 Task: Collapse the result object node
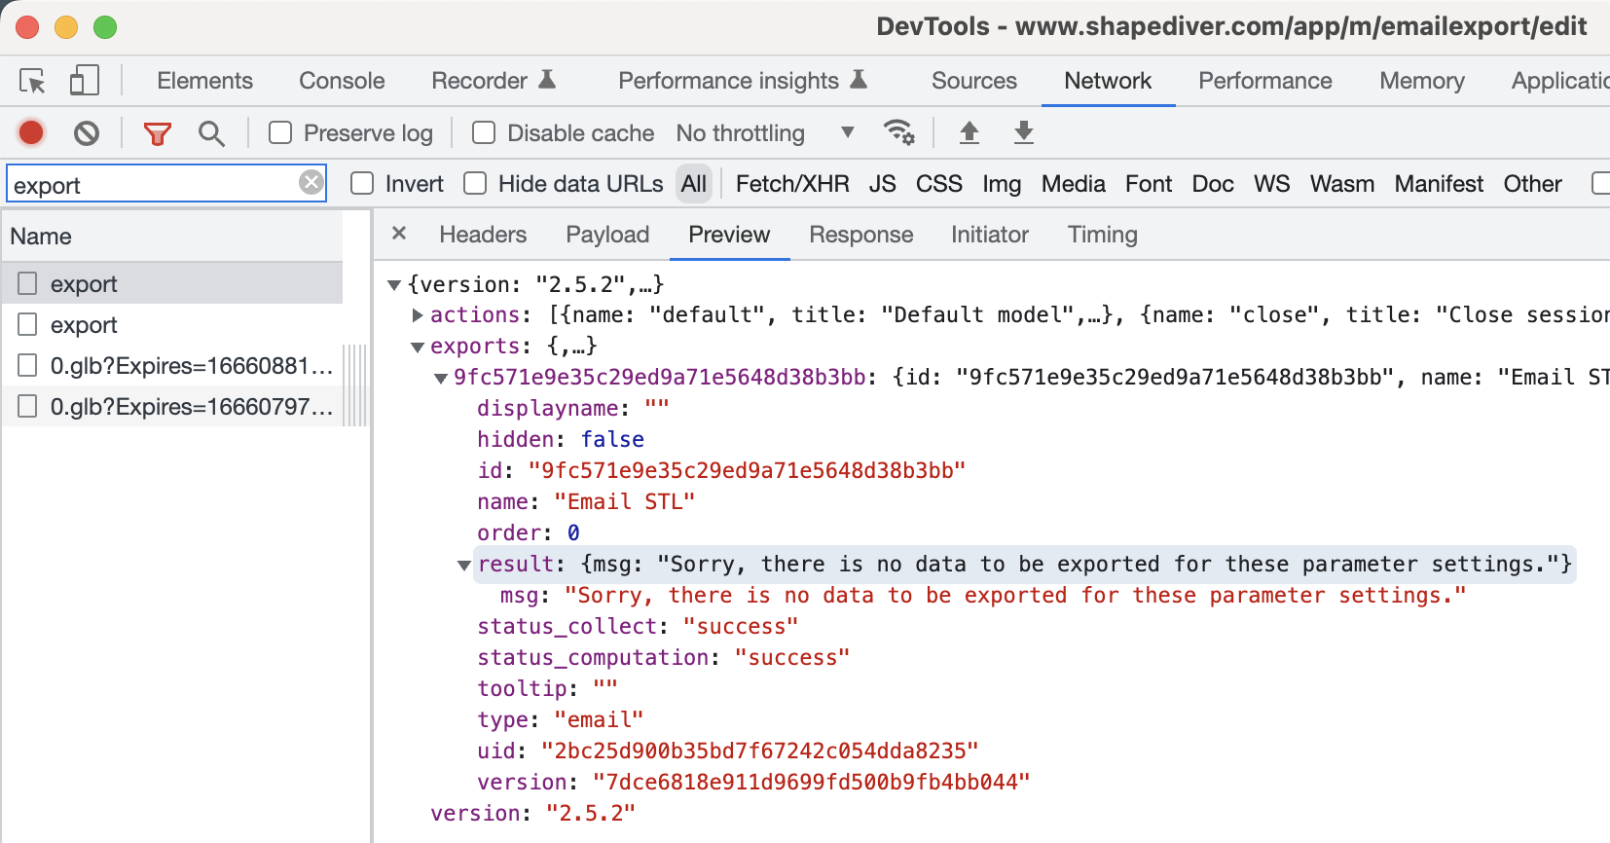464,565
